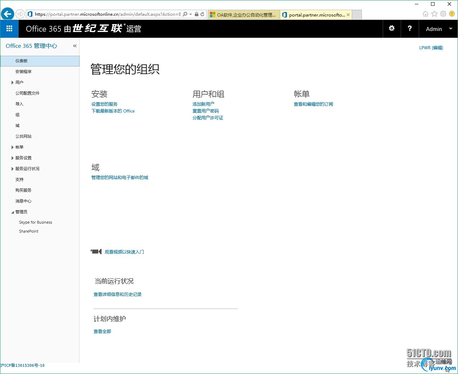Click 查看详细信息和历史记录 link
458x374 pixels.
[x=117, y=294]
